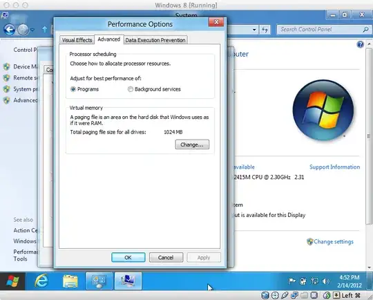This screenshot has width=373, height=300.
Task: Close the Performance Options dialog
Action: [x=216, y=22]
